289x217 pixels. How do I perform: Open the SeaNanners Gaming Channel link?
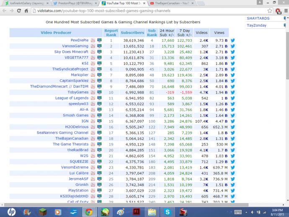[x=62, y=133]
